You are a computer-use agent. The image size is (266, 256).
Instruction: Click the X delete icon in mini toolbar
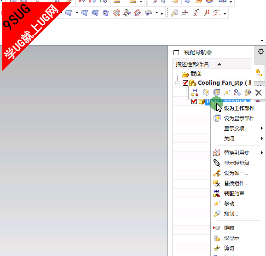pyautogui.click(x=259, y=93)
